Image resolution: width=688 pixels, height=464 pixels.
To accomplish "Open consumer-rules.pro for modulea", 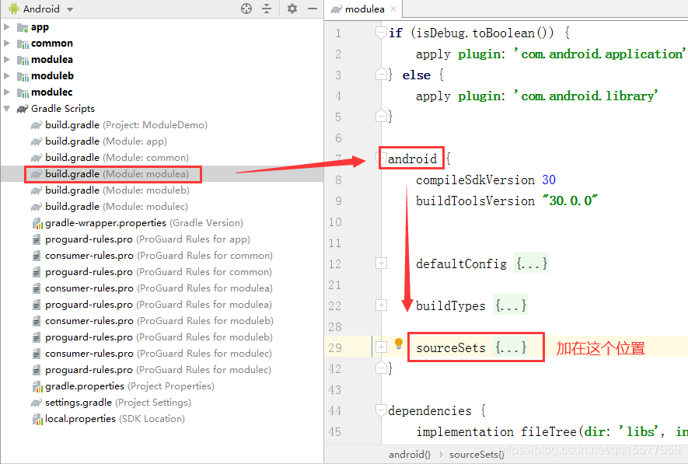I will click(x=152, y=288).
